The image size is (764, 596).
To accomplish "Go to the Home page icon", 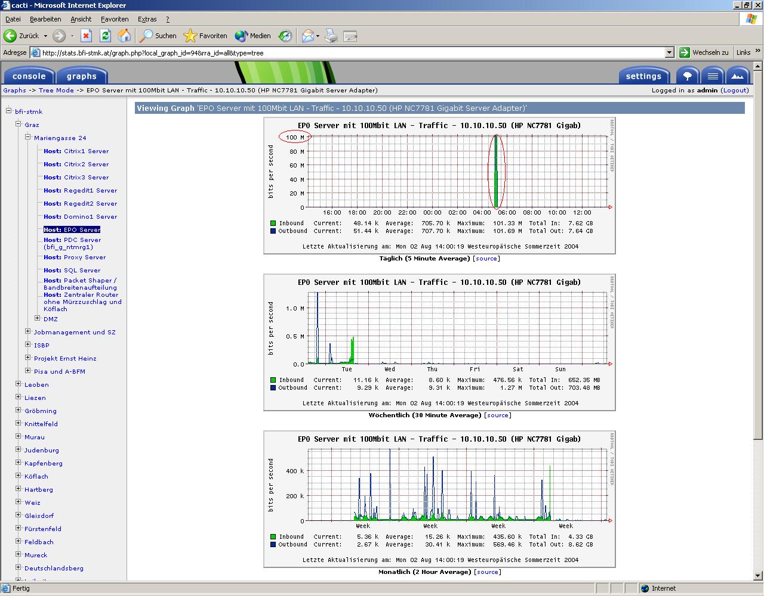I will coord(124,36).
